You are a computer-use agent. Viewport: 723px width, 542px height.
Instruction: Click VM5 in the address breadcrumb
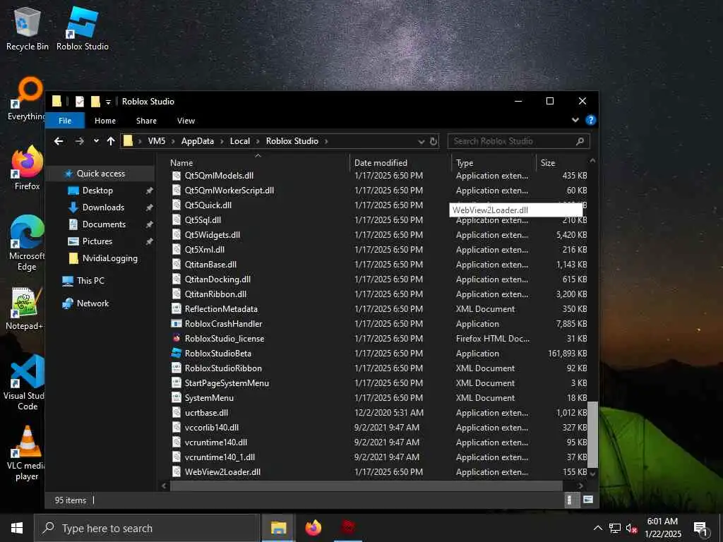pyautogui.click(x=156, y=141)
